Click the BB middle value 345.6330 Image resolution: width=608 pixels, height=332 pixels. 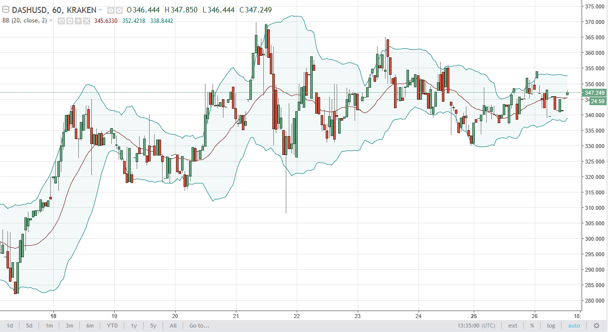[x=105, y=21]
